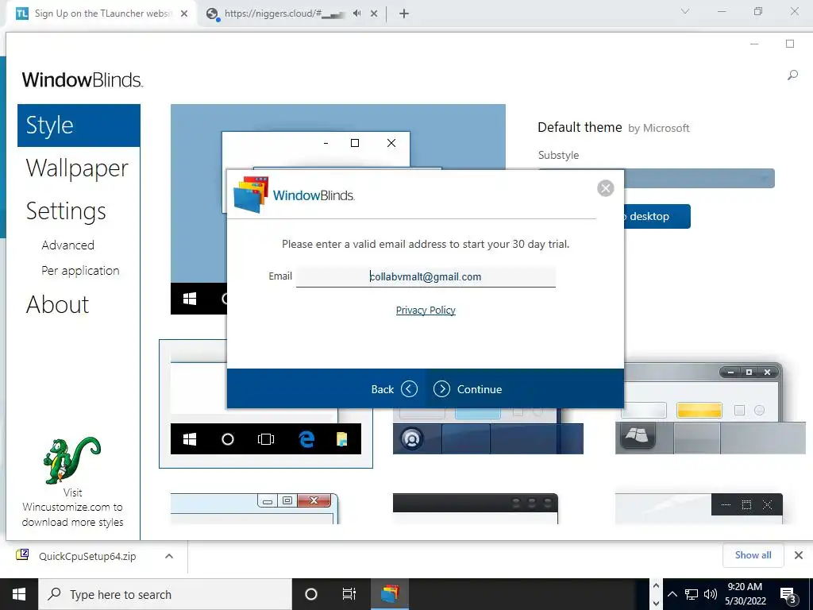Select the black titlebar style thumbnail
This screenshot has height=610, width=813.
point(476,509)
